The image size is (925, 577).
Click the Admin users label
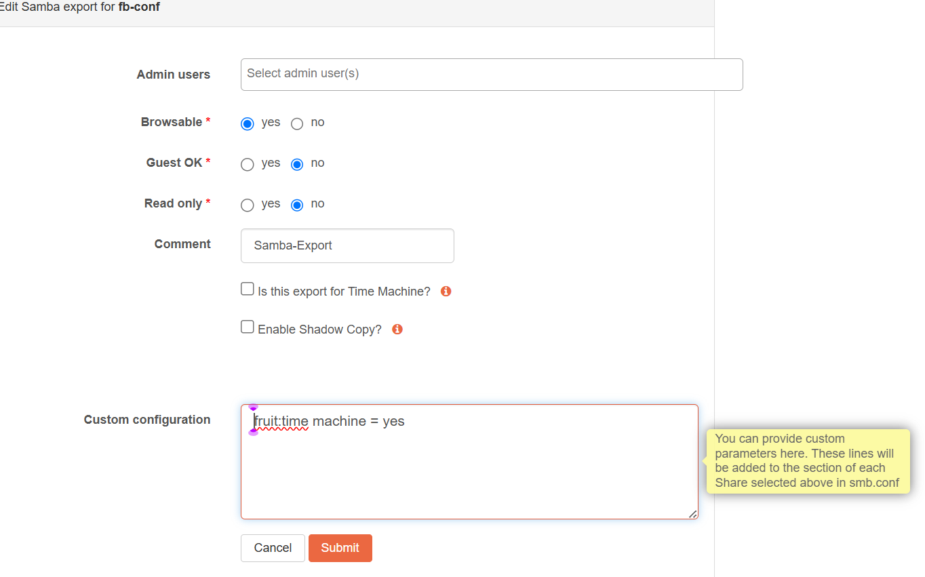tap(174, 75)
